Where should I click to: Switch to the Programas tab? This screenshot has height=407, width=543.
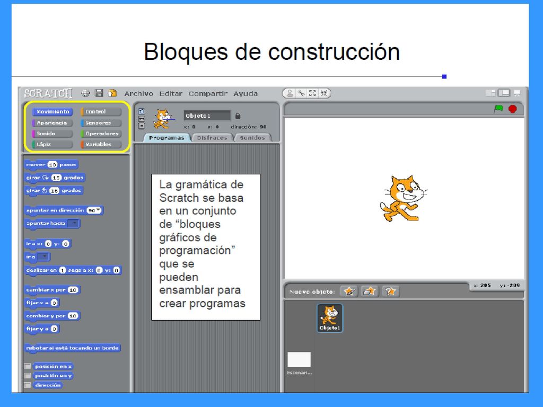point(167,138)
